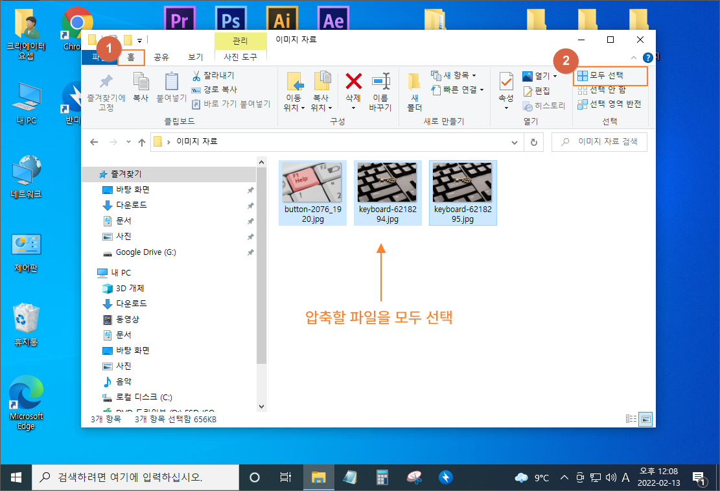Switch to the 홈 ribbon tab
Screen dimensions: 720x491
pos(131,57)
